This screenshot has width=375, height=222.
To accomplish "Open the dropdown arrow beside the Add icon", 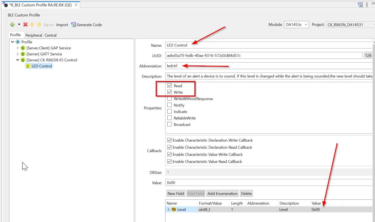I will tap(19, 25).
